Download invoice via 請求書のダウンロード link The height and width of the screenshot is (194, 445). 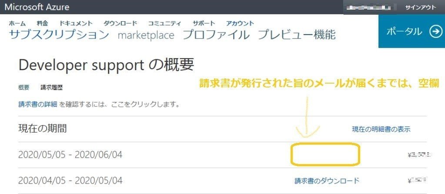click(x=327, y=181)
